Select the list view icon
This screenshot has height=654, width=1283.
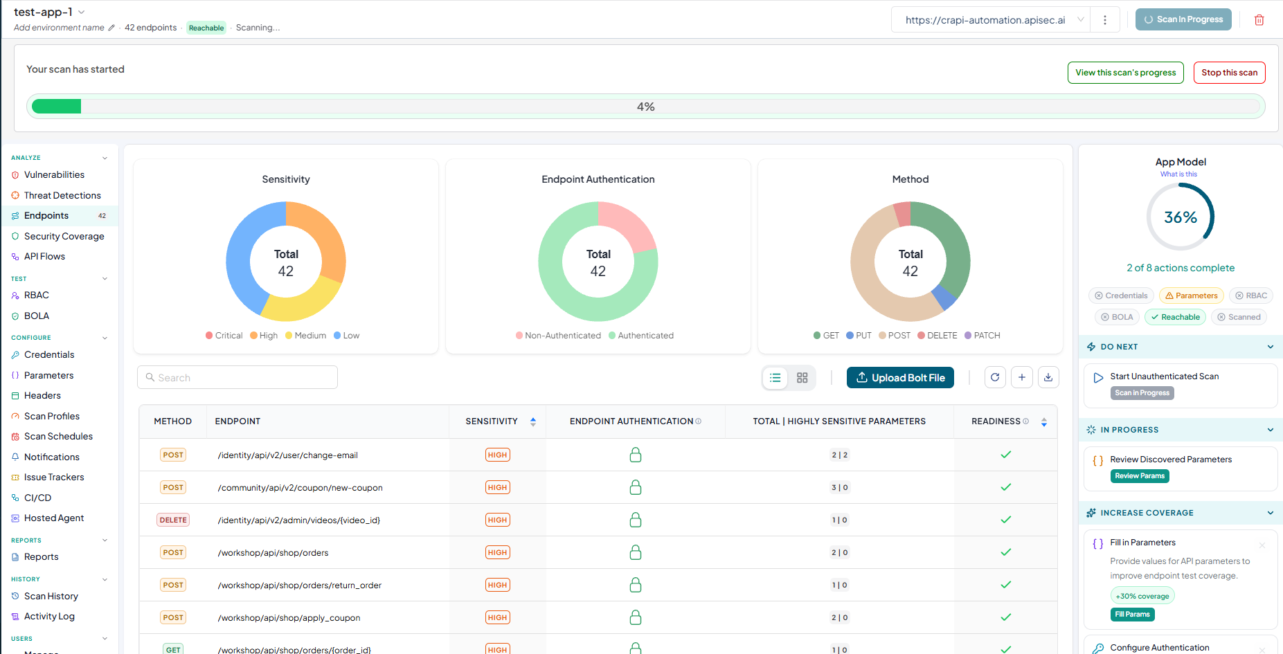pos(775,378)
